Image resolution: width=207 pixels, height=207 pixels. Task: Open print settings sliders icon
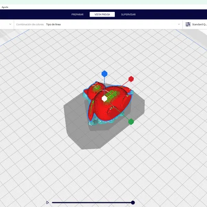click(188, 24)
